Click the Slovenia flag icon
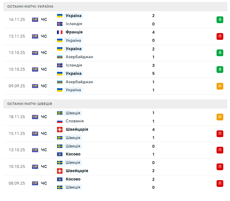The height and width of the screenshot is (201, 230). click(x=60, y=121)
